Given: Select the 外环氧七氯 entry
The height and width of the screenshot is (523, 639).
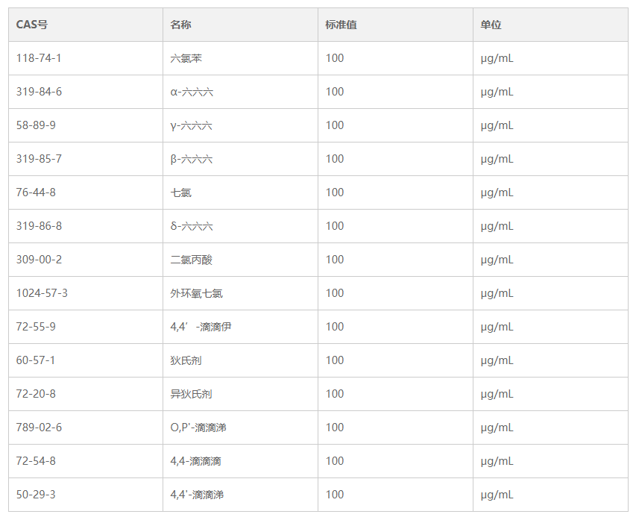Looking at the screenshot, I should (196, 293).
